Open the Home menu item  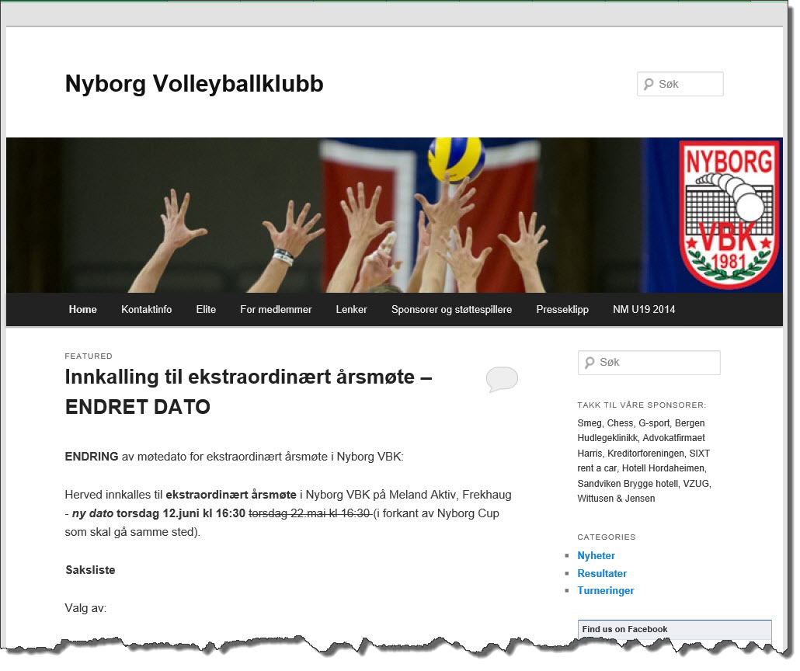pyautogui.click(x=83, y=309)
